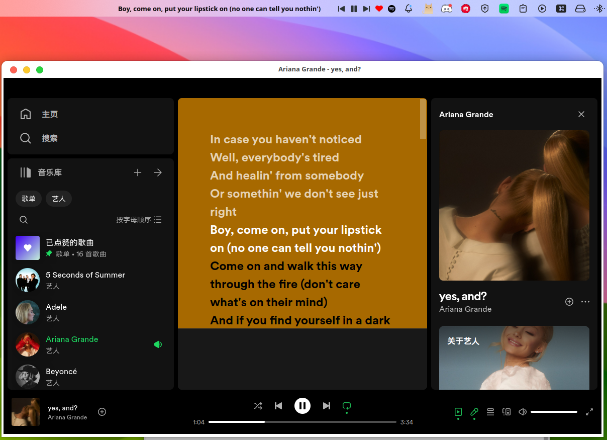This screenshot has width=607, height=440.
Task: Pause playback with the round white button
Action: tap(302, 406)
